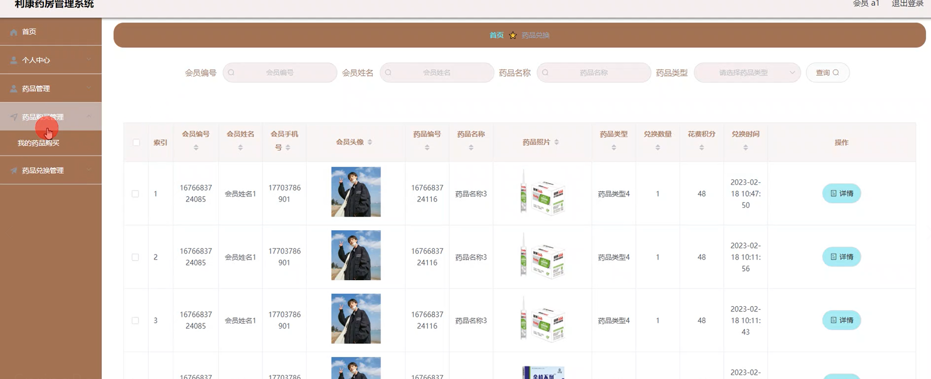Sort by the 药品照片 column

click(557, 142)
